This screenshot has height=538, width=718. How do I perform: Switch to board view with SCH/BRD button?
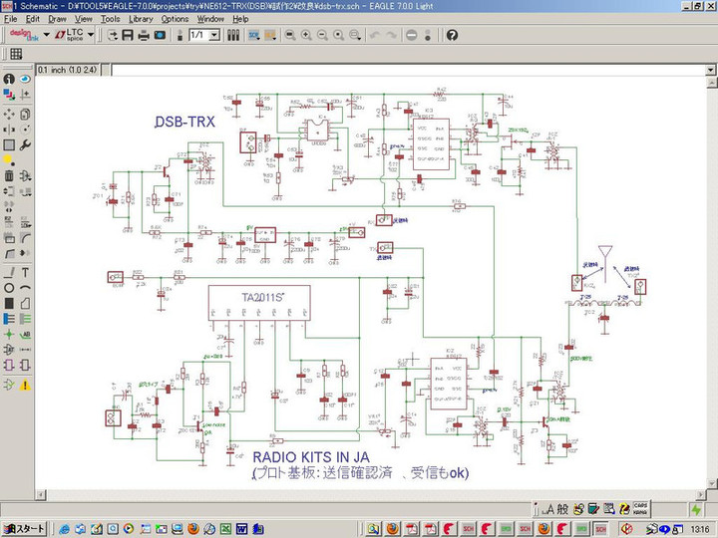251,35
